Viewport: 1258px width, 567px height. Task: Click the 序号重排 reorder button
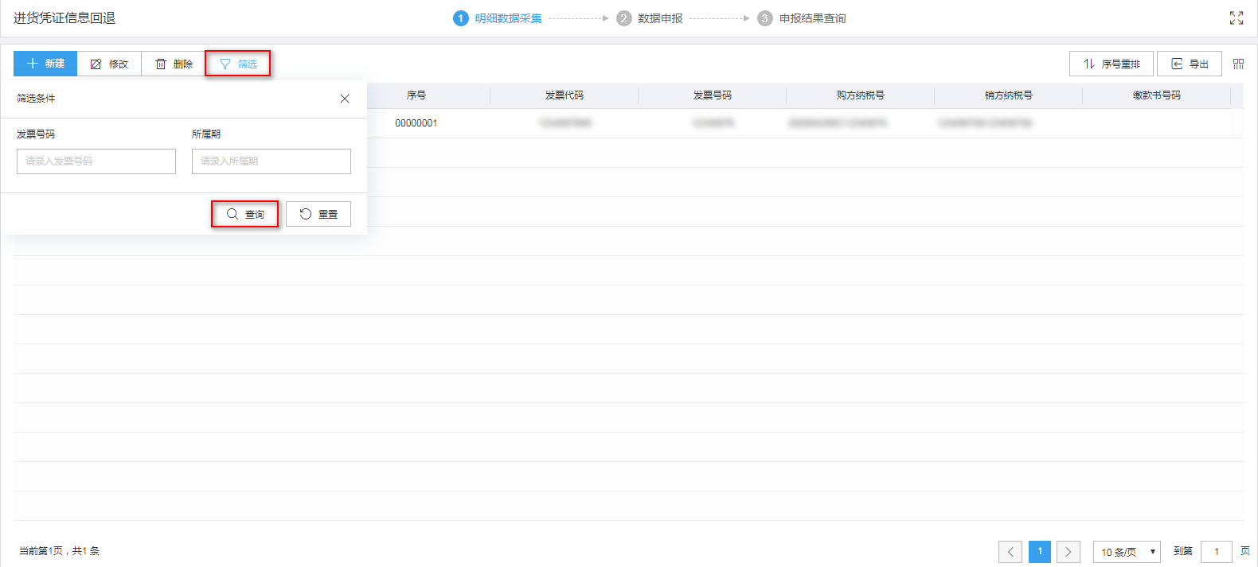(1111, 64)
